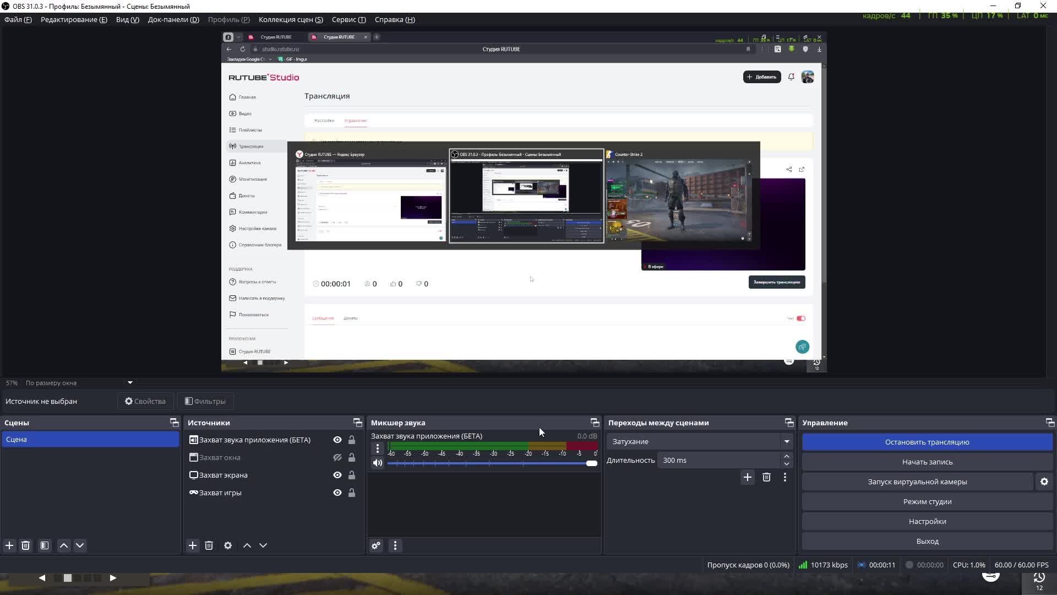Open audio mixer menu three-dots at bottom
The height and width of the screenshot is (595, 1057).
[395, 545]
